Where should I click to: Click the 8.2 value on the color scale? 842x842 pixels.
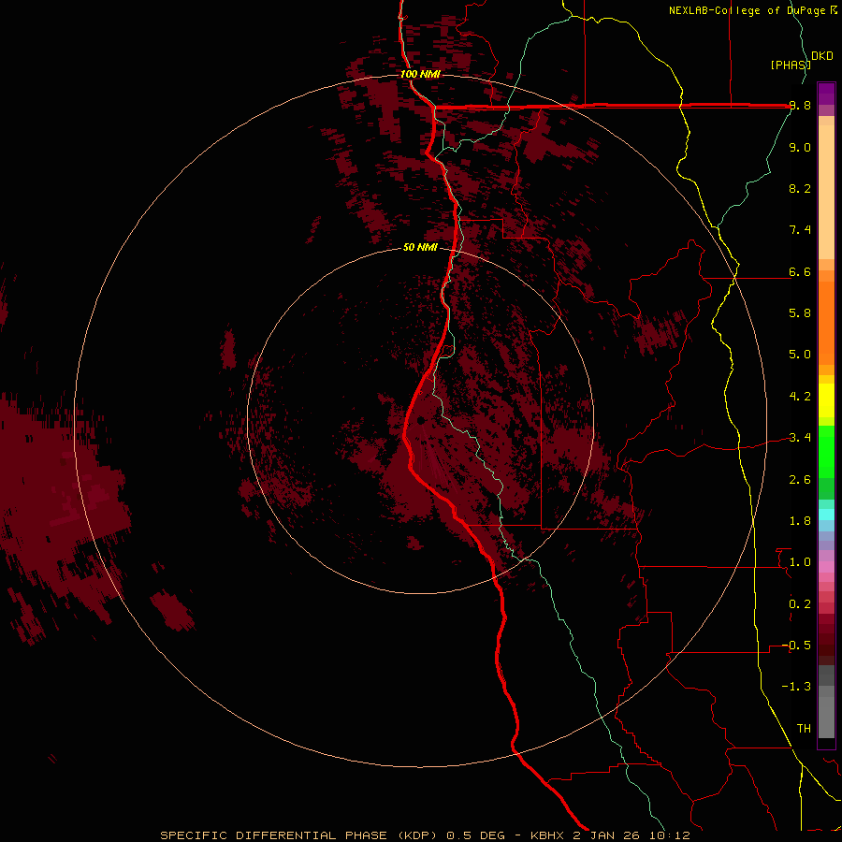coord(800,188)
